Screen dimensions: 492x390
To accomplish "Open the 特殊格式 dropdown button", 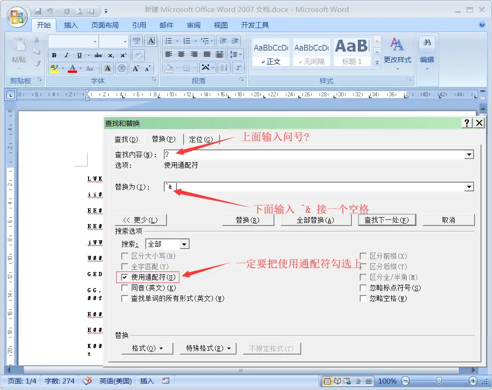I will click(208, 349).
